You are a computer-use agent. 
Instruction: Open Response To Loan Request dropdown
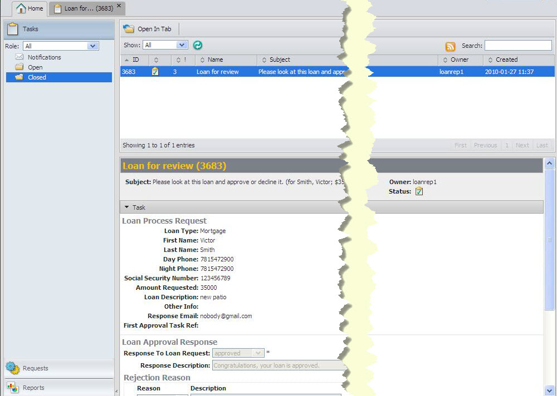[258, 353]
